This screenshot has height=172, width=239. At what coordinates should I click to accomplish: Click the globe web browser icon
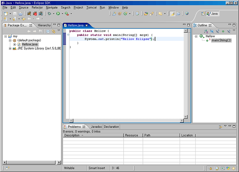point(187,13)
